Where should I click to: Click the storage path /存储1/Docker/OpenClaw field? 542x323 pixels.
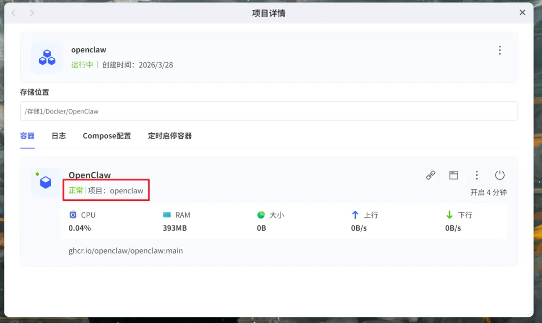click(269, 111)
